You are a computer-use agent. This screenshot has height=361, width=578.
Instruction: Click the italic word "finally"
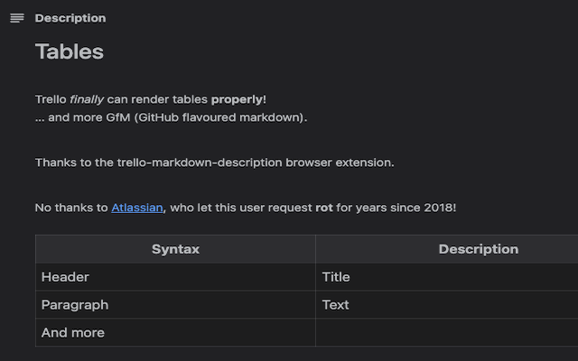pyautogui.click(x=87, y=99)
